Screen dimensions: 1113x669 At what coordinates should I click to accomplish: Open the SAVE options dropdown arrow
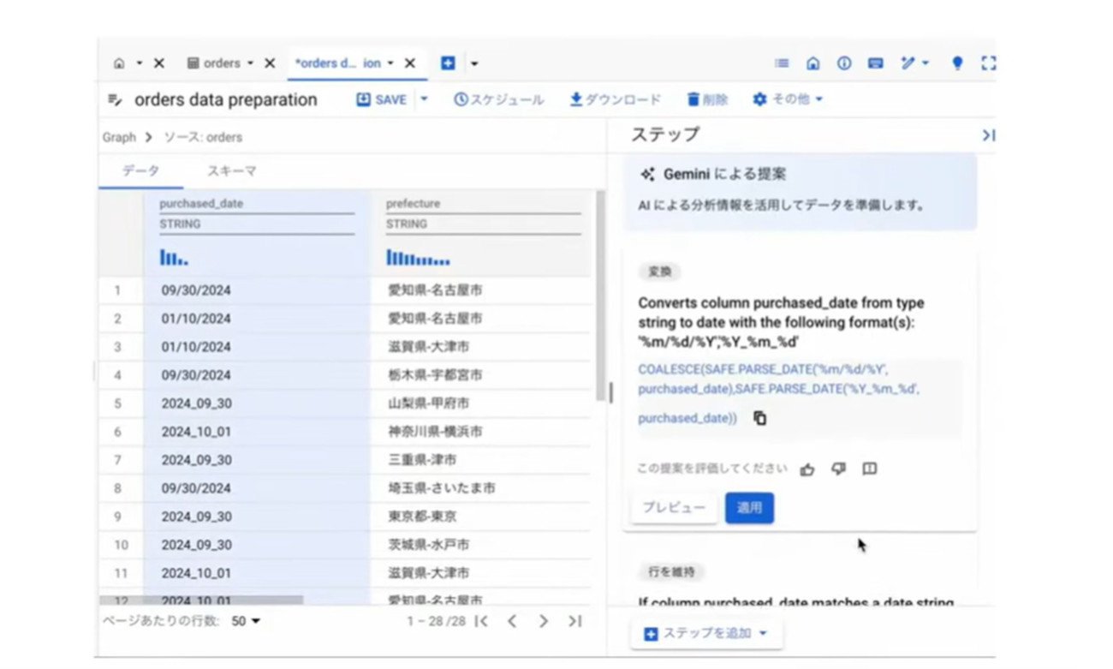tap(424, 99)
